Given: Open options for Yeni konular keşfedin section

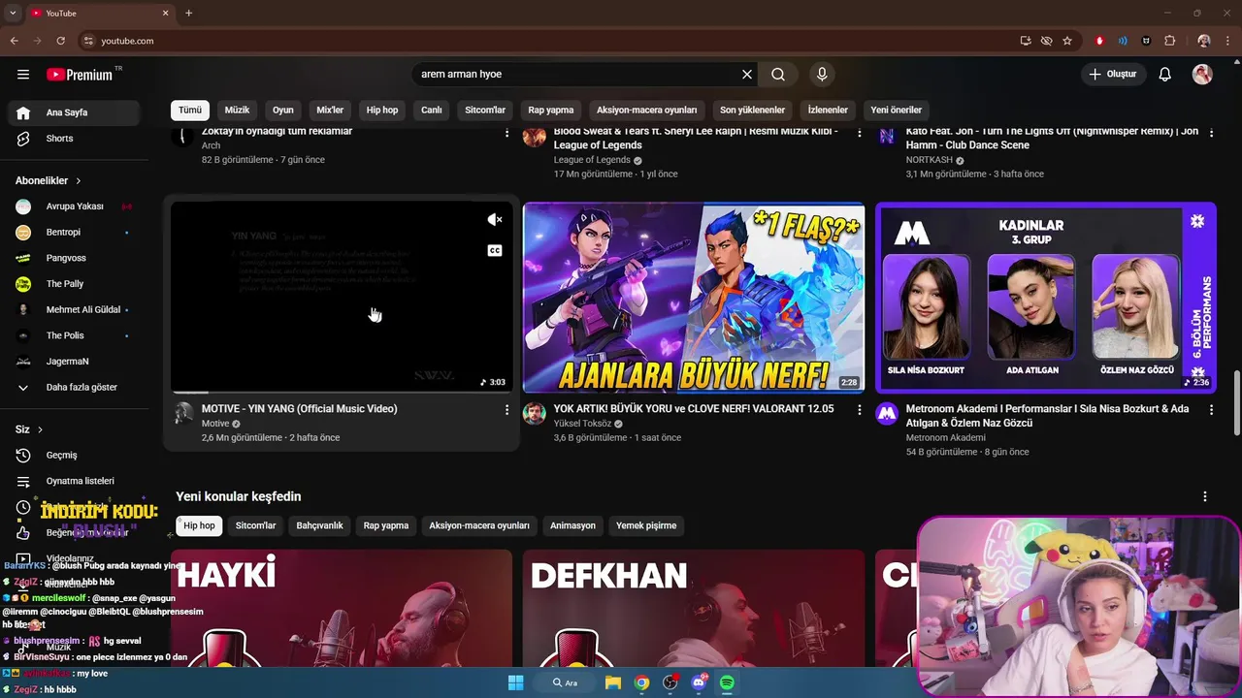Looking at the screenshot, I should click(x=1205, y=496).
